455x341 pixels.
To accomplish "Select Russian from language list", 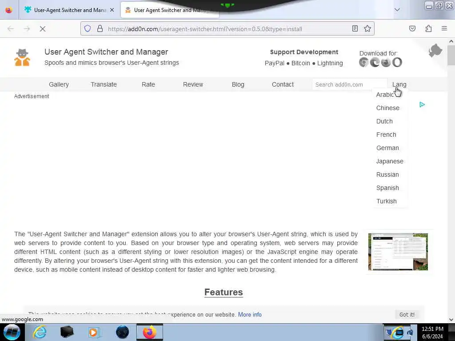I will 387,174.
